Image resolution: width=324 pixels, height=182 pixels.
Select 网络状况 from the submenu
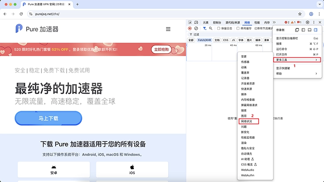248,121
